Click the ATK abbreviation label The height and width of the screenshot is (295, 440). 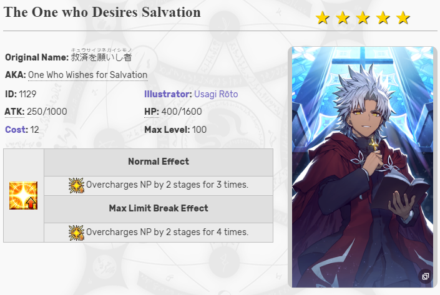click(14, 112)
